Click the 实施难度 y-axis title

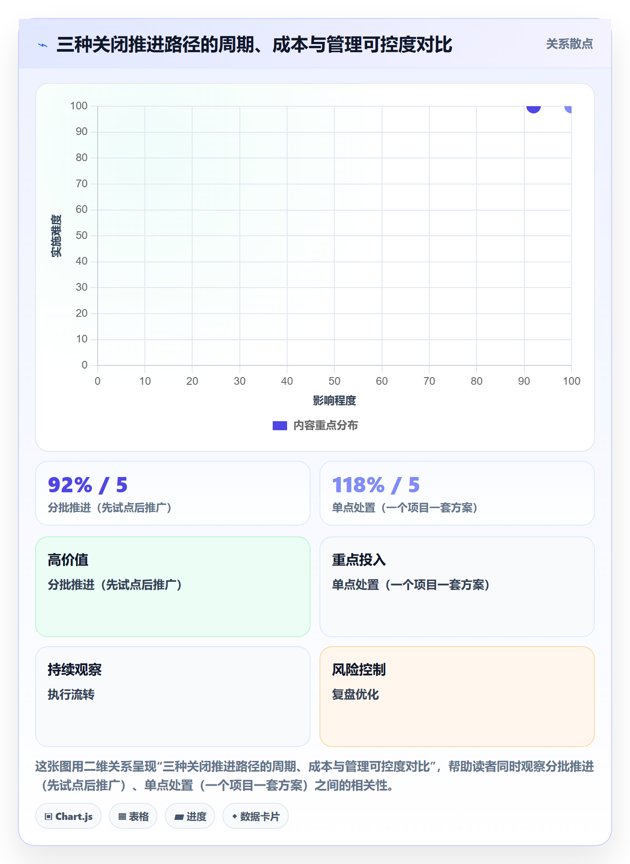click(56, 236)
